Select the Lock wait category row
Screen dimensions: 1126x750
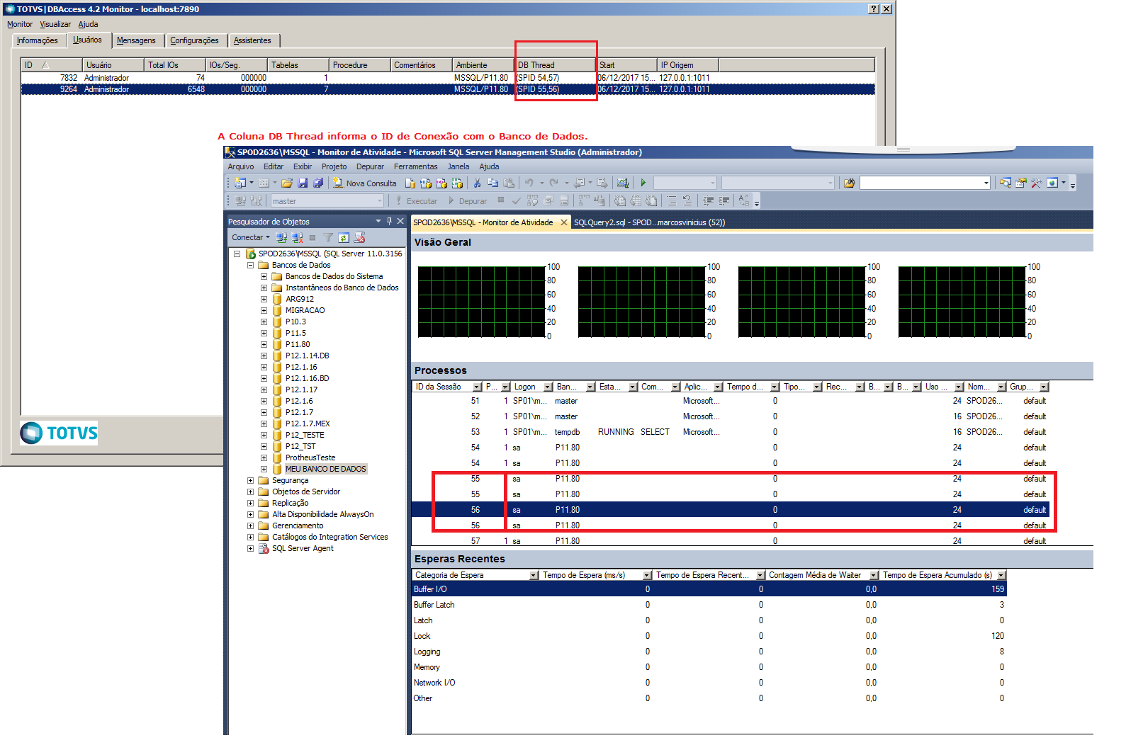coord(709,636)
